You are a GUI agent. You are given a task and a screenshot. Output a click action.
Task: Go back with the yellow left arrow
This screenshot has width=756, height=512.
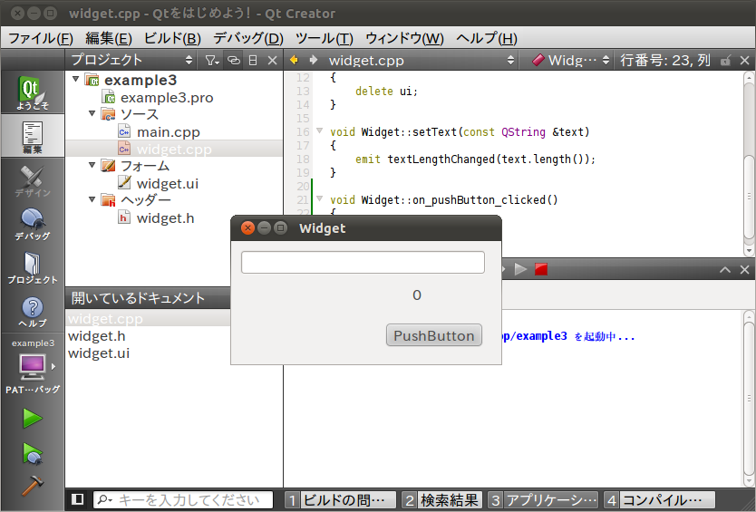(x=294, y=61)
